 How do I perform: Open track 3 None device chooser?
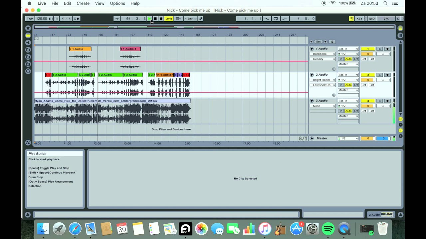(323, 106)
